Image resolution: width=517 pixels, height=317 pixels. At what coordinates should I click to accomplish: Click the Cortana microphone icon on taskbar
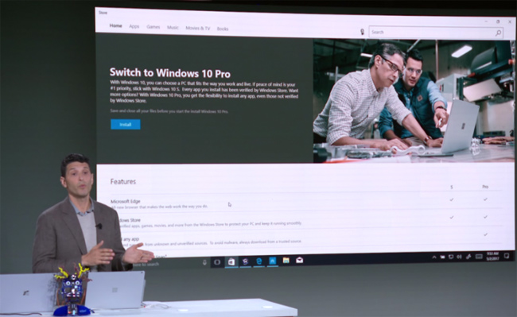click(x=204, y=262)
